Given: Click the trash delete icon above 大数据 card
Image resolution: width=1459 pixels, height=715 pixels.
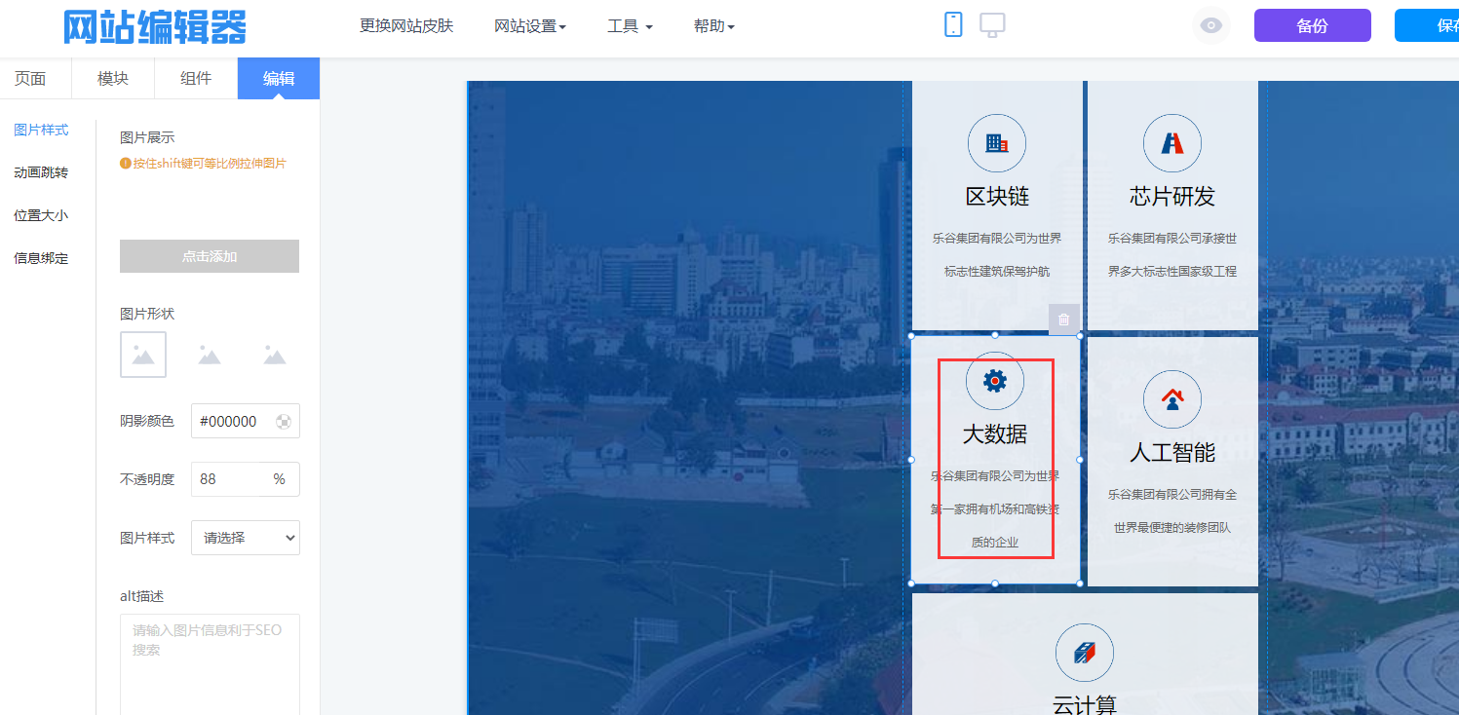Looking at the screenshot, I should click(1063, 320).
